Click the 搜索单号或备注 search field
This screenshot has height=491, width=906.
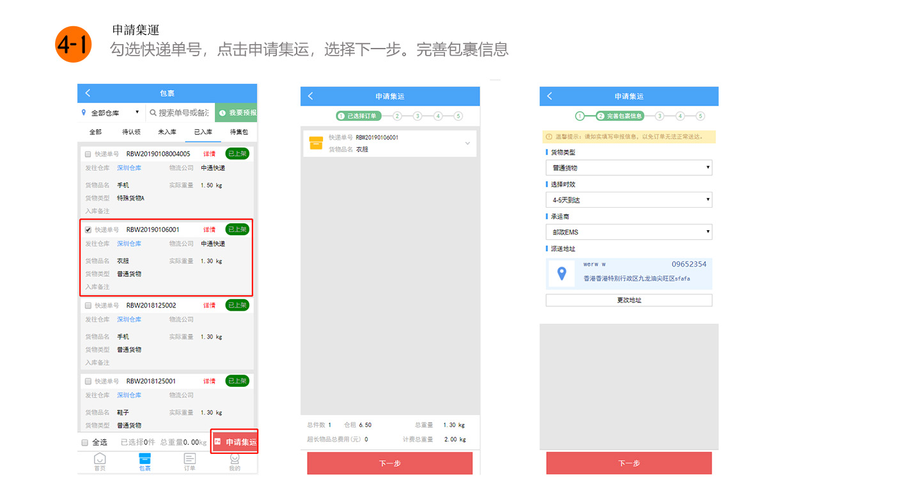click(183, 113)
